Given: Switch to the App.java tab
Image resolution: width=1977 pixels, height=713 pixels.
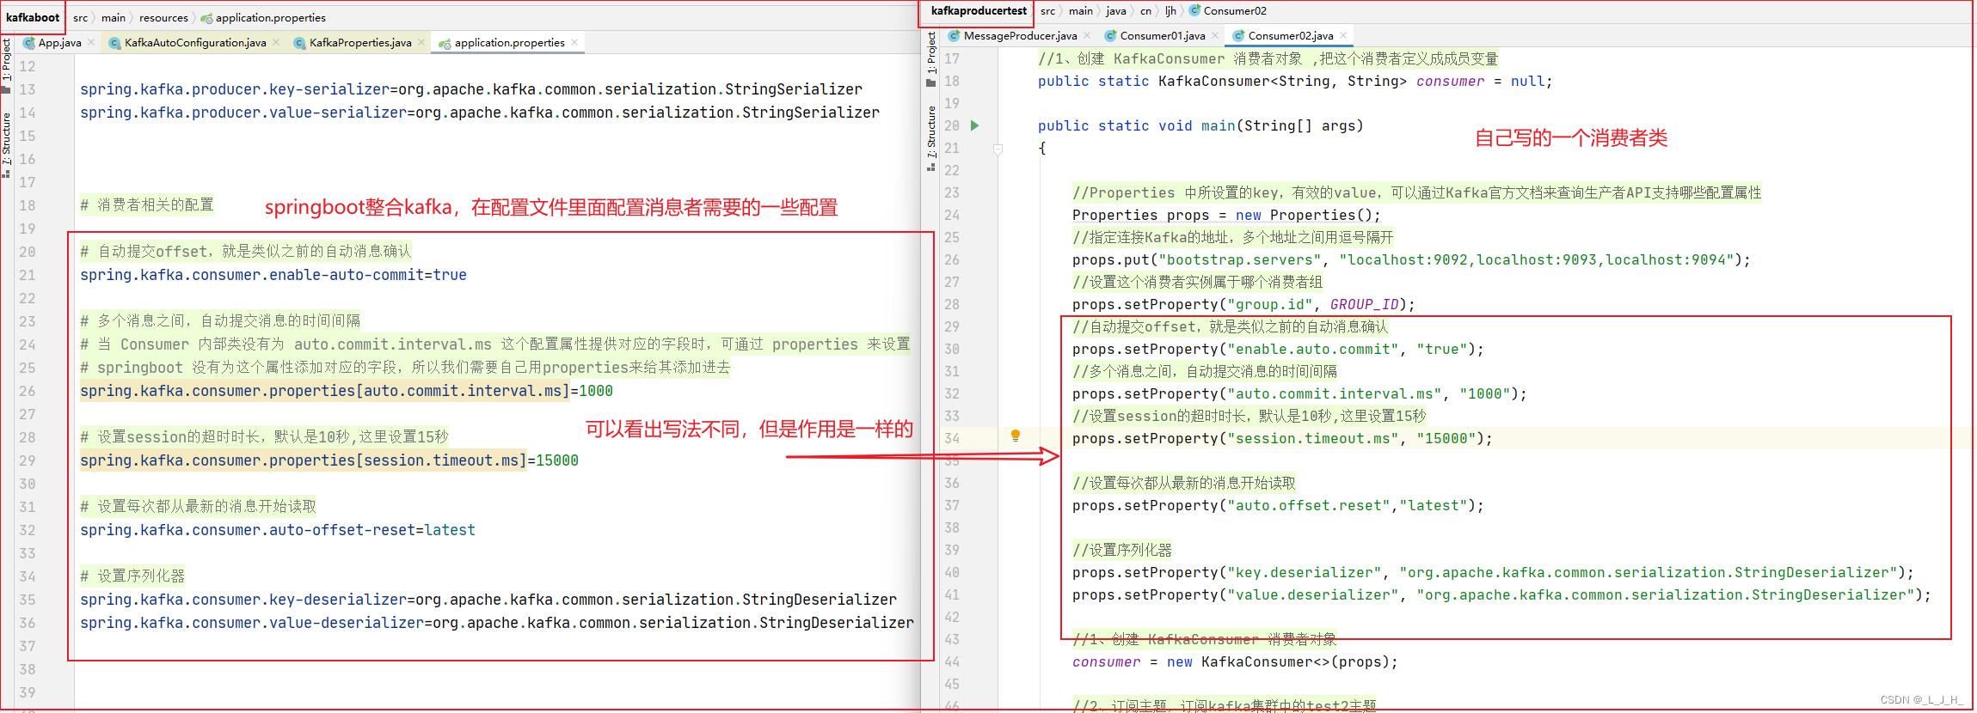Looking at the screenshot, I should (x=52, y=42).
